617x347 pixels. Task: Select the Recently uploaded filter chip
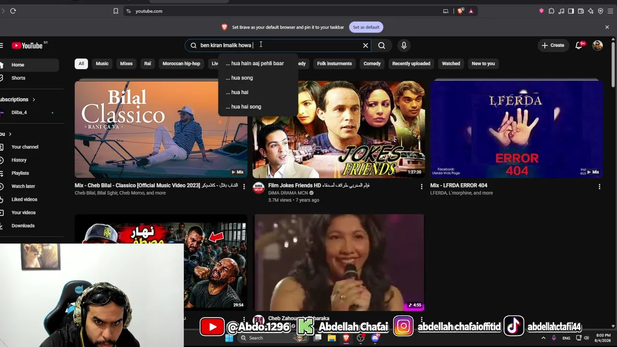pos(411,64)
